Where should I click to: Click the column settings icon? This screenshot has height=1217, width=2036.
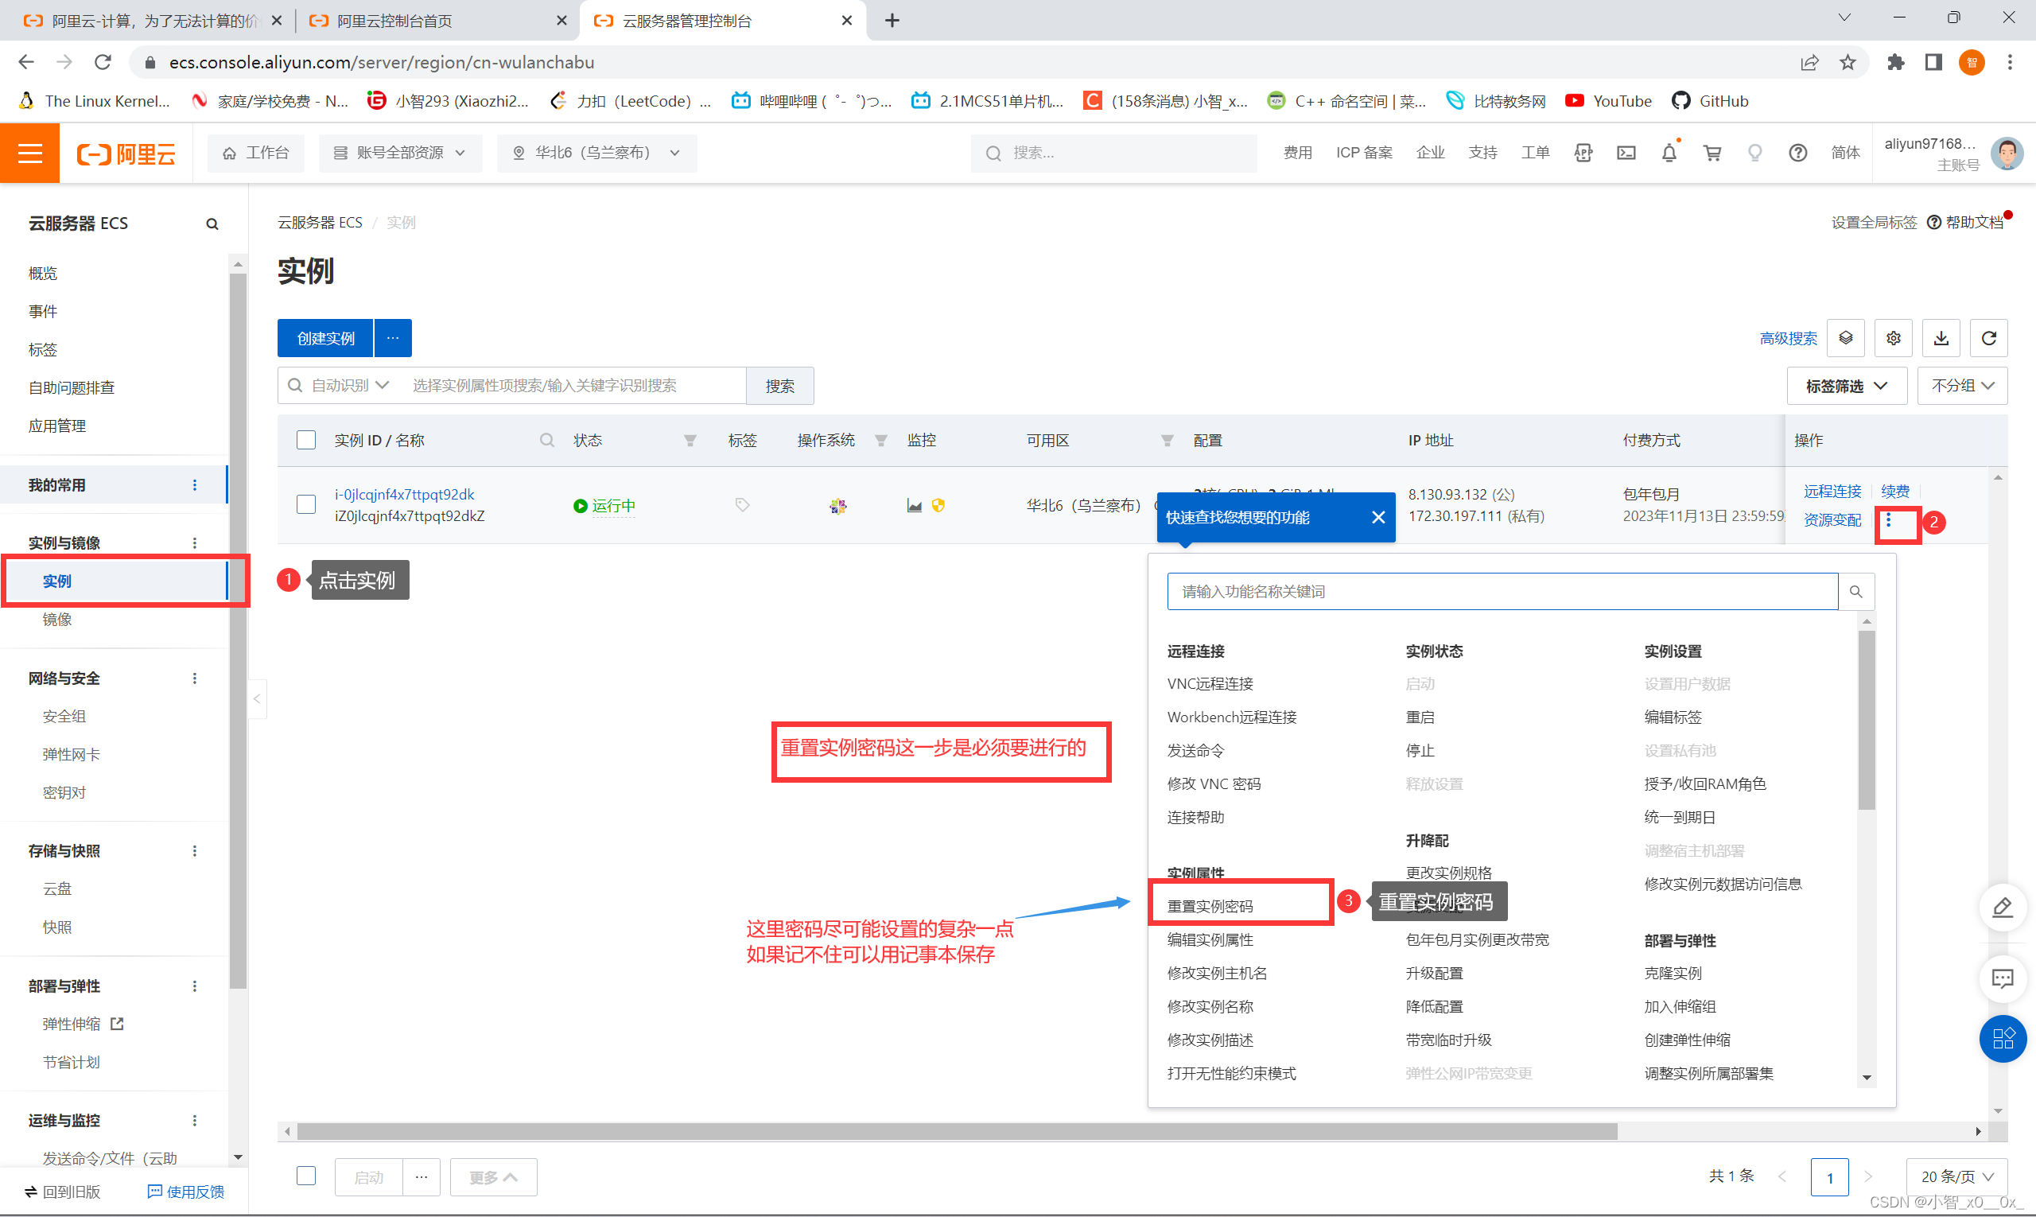(1893, 337)
